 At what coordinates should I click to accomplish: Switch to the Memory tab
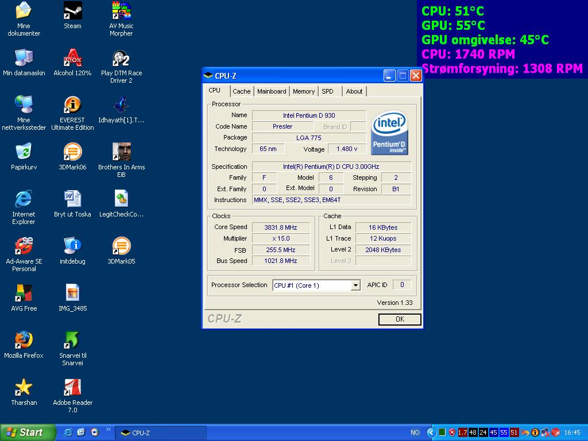point(303,91)
